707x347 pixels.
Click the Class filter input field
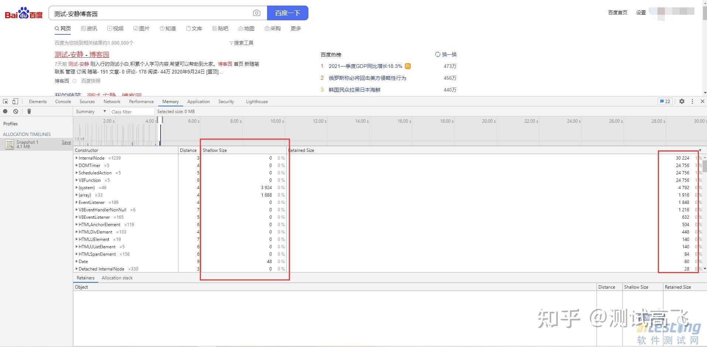(132, 111)
